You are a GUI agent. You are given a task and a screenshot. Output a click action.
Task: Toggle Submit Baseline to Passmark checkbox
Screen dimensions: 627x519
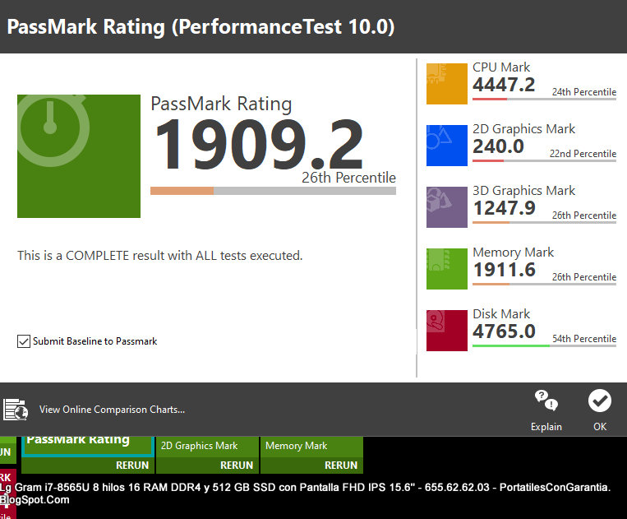(24, 341)
